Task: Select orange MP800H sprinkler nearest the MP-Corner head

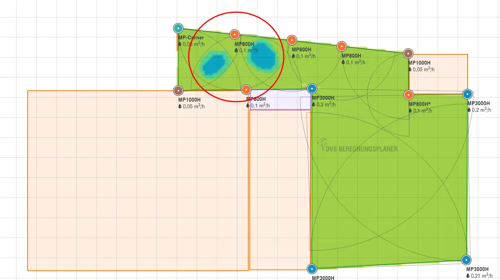Action: [x=234, y=34]
